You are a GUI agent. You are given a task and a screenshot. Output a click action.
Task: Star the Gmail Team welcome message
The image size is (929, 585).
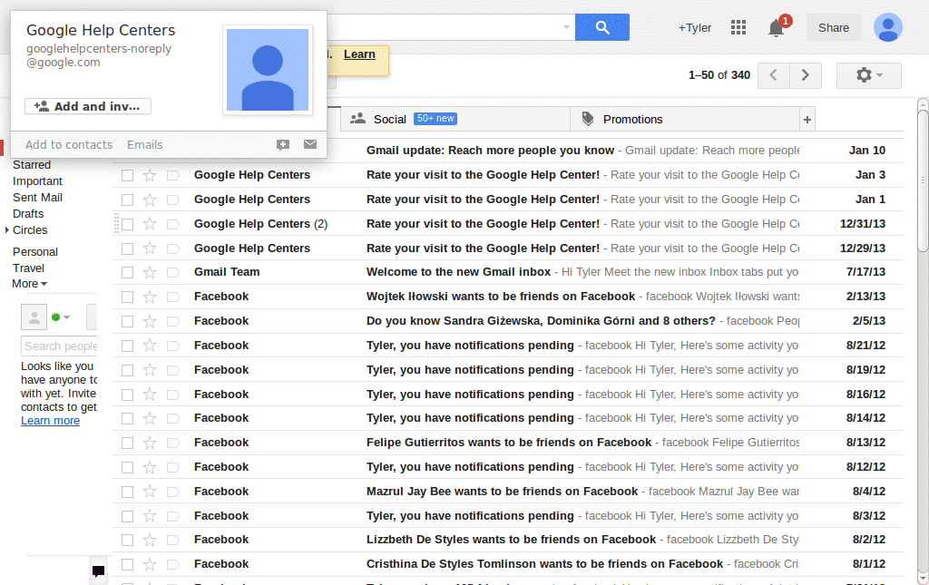150,272
